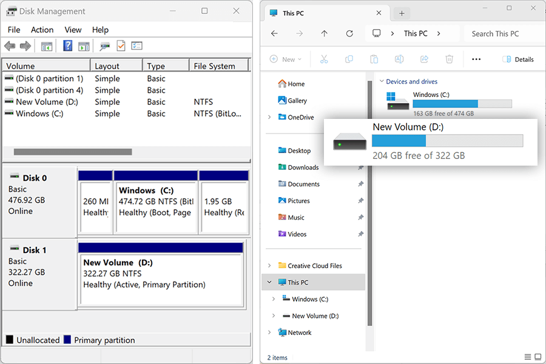This screenshot has width=546, height=364.
Task: Toggle the Details pane button
Action: point(518,59)
